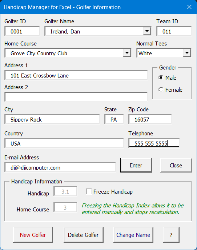Open help with the question mark button
Screen dimensions: 197x250
click(x=171, y=235)
